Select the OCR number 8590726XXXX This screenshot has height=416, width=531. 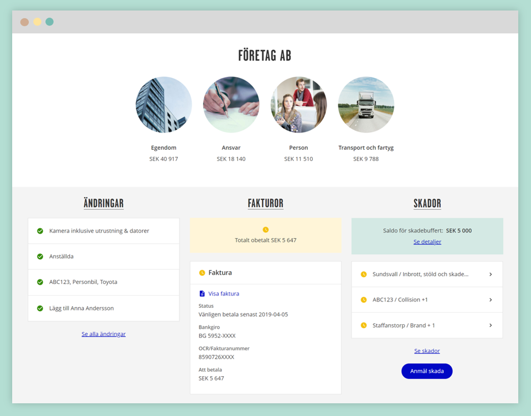point(216,357)
